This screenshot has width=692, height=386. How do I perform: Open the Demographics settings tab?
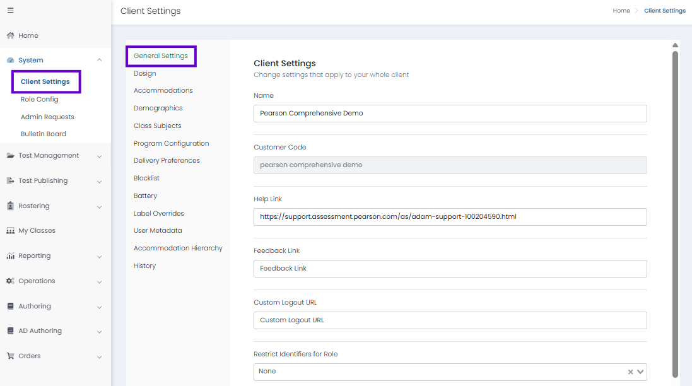[x=158, y=108]
